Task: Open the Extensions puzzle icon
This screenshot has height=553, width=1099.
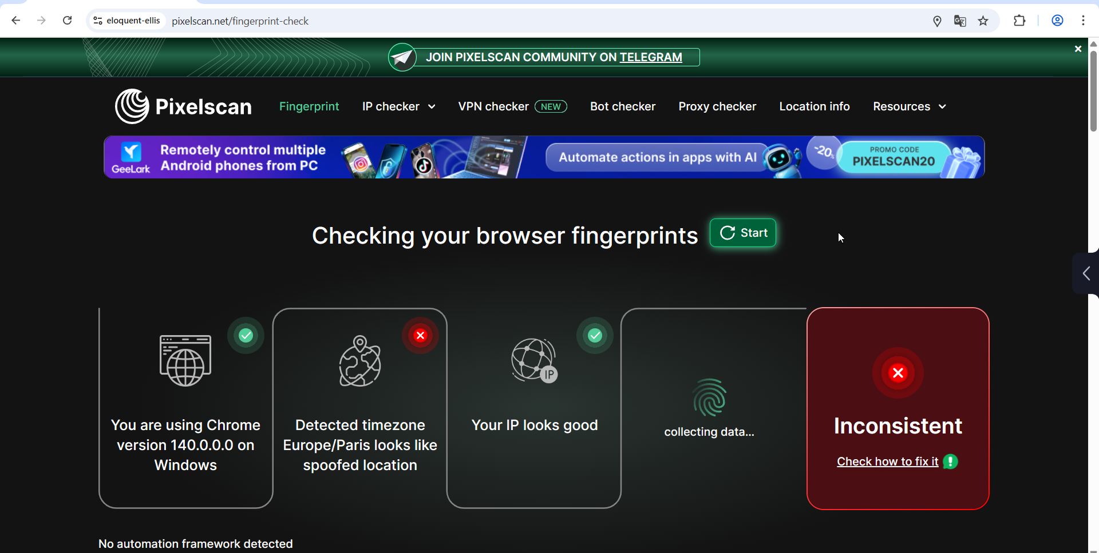Action: point(1019,21)
